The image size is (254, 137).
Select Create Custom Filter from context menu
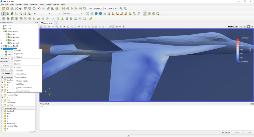click(x=25, y=88)
